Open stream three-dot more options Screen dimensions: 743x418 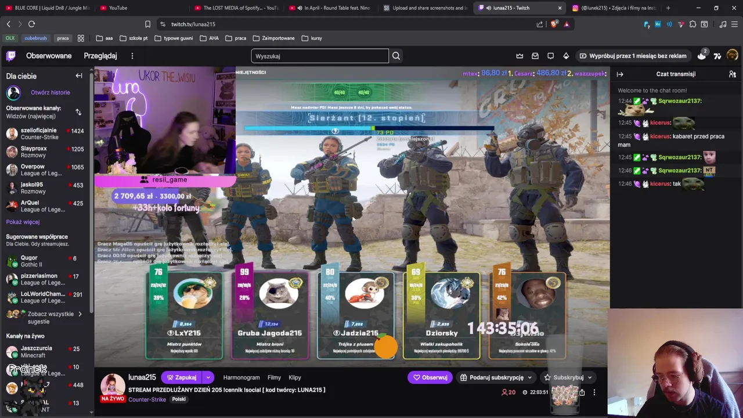click(x=594, y=392)
